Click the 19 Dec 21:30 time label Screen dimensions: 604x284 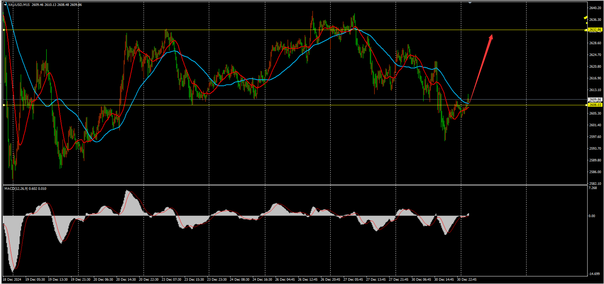tap(81, 279)
